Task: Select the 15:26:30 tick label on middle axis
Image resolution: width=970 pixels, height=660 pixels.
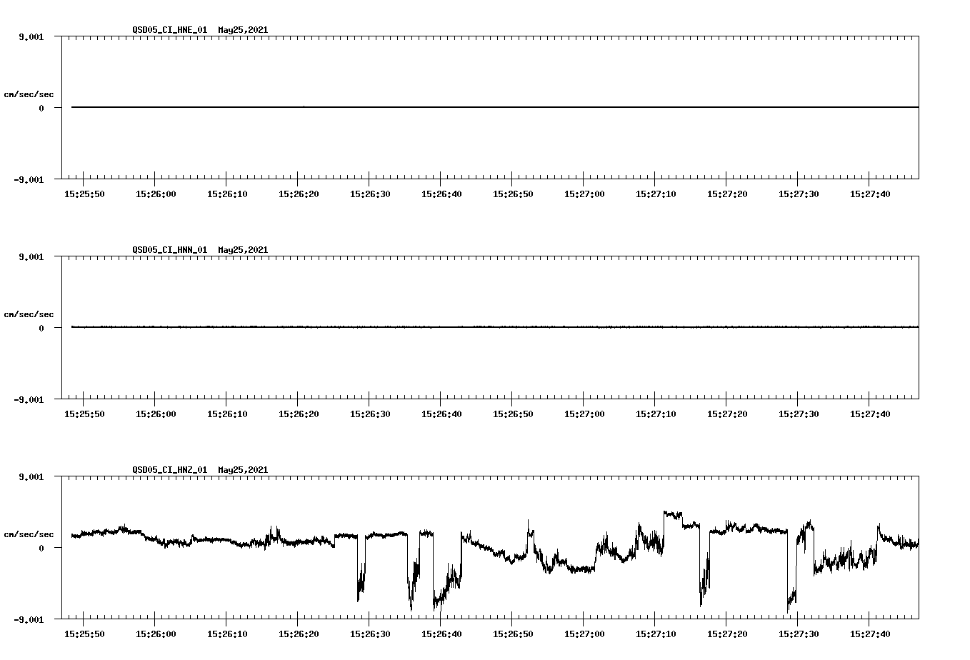Action: click(372, 412)
